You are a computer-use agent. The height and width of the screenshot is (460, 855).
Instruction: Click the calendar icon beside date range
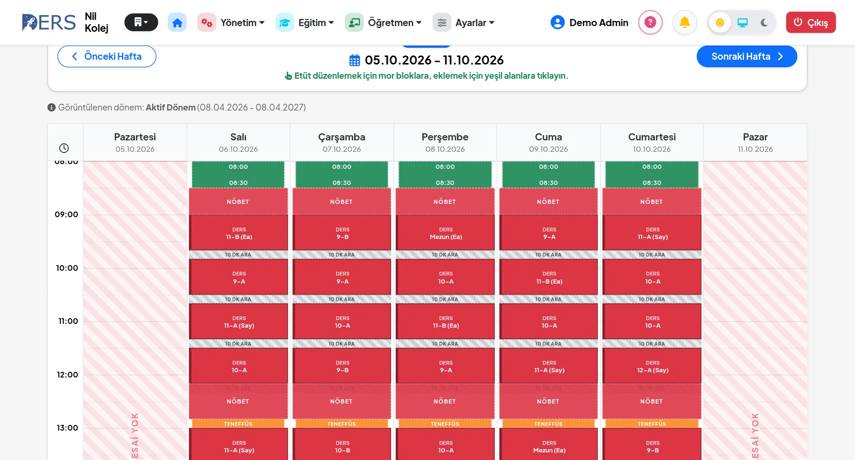coord(355,60)
